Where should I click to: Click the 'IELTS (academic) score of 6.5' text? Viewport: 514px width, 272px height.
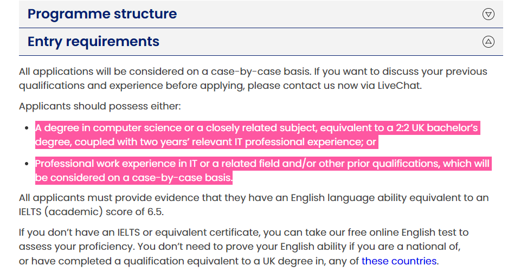(x=91, y=212)
